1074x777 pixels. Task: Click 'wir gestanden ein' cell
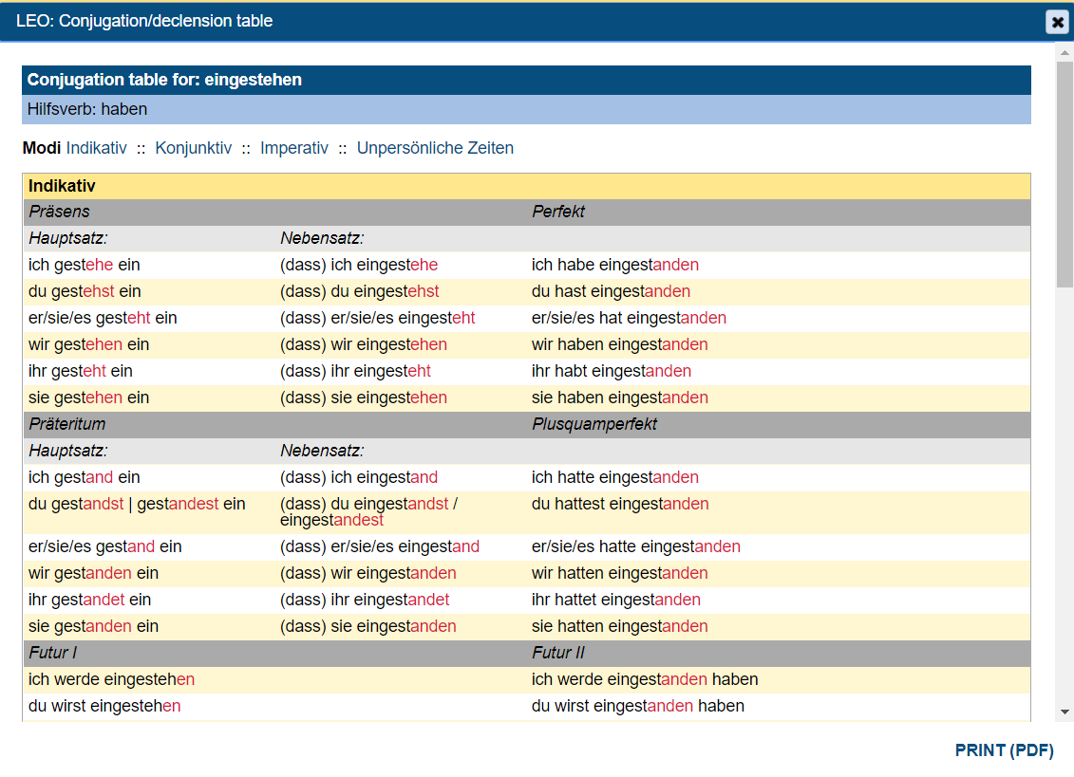click(x=94, y=573)
